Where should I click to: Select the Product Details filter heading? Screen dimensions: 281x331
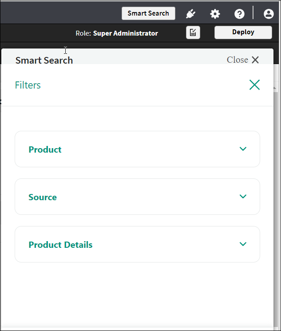[x=60, y=245]
